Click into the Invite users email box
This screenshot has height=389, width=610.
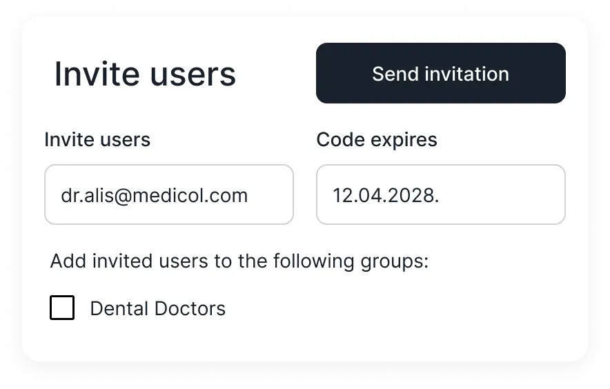[168, 194]
